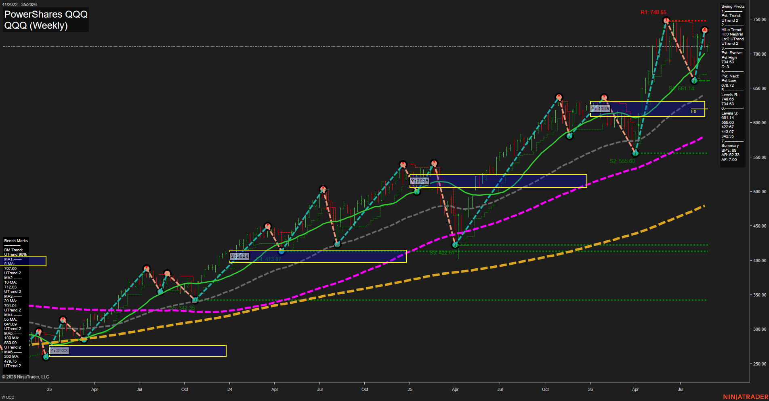Click the 250.00 price axis label
This screenshot has width=769, height=401.
[759, 364]
